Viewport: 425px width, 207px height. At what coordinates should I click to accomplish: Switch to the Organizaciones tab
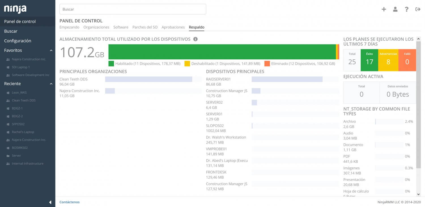[x=96, y=27]
